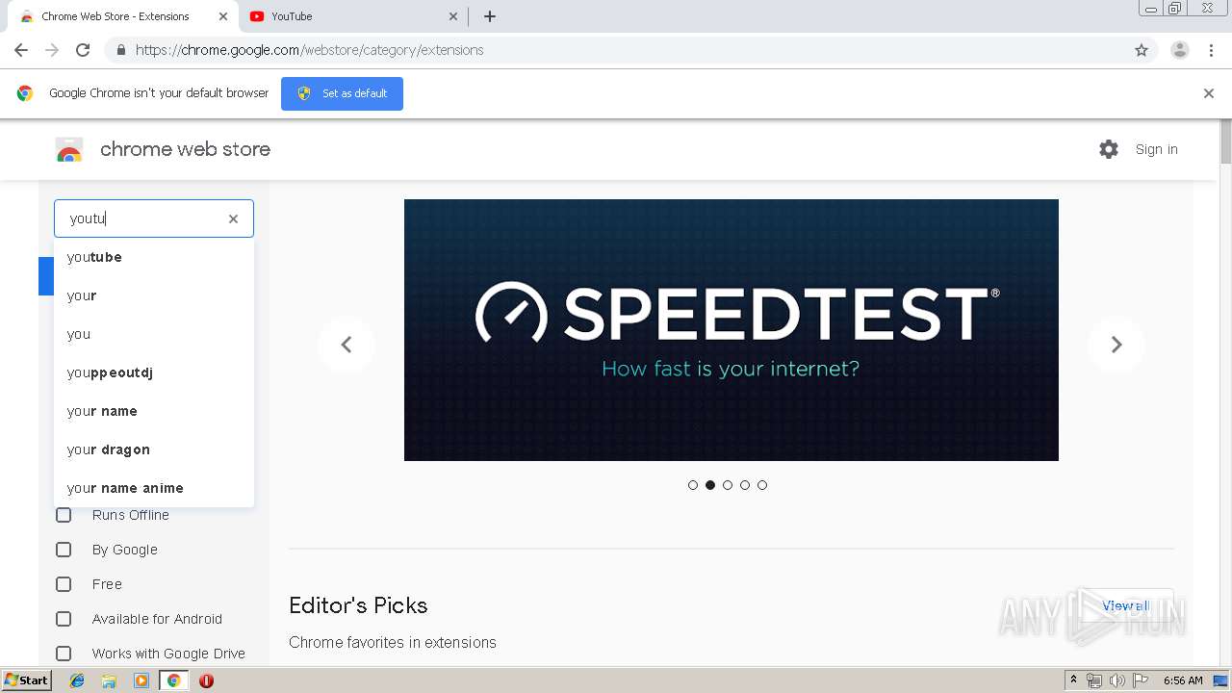The height and width of the screenshot is (693, 1232).
Task: Choose the 'your name anime' suggestion
Action: click(154, 488)
